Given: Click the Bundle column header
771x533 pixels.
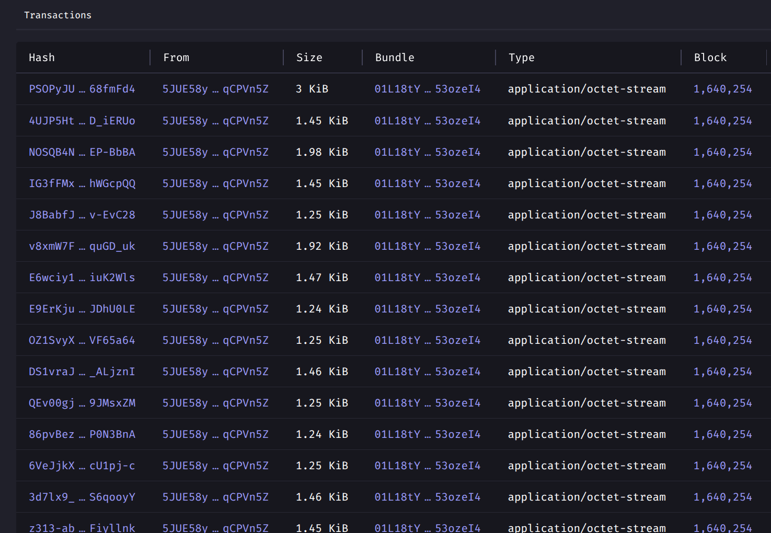Looking at the screenshot, I should (x=395, y=57).
